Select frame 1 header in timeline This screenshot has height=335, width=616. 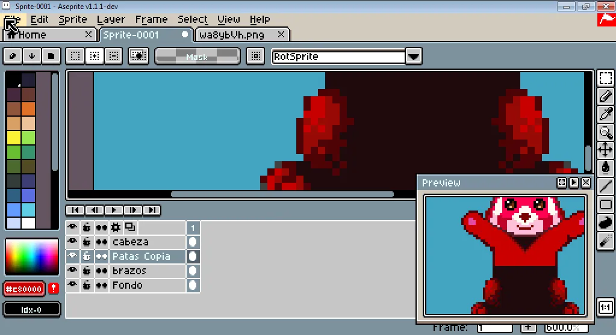193,227
